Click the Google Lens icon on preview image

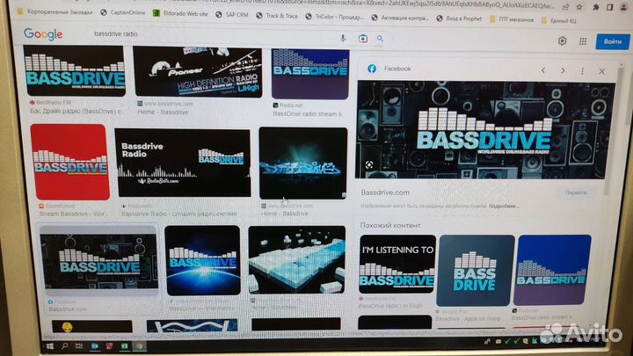point(369,164)
